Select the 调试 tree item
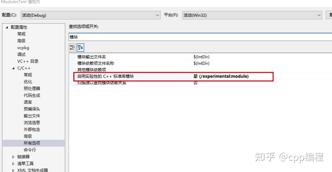This screenshot has width=332, height=172. (21, 54)
